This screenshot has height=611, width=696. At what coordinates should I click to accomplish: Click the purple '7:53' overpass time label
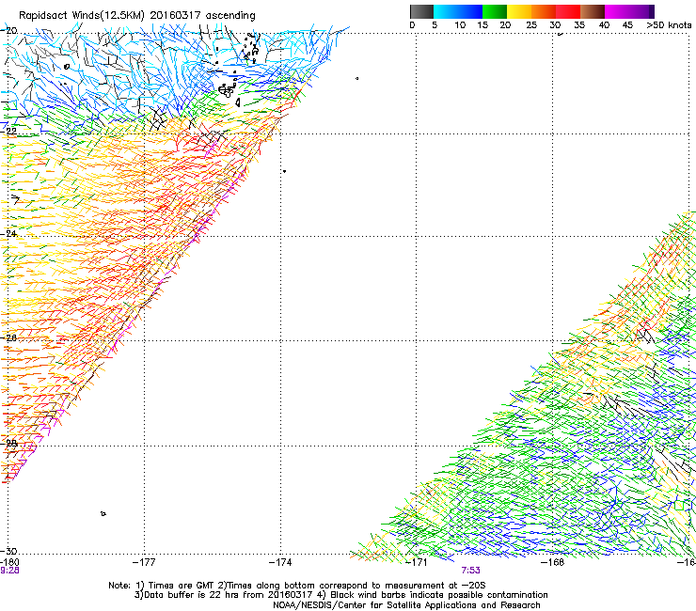pos(470,571)
